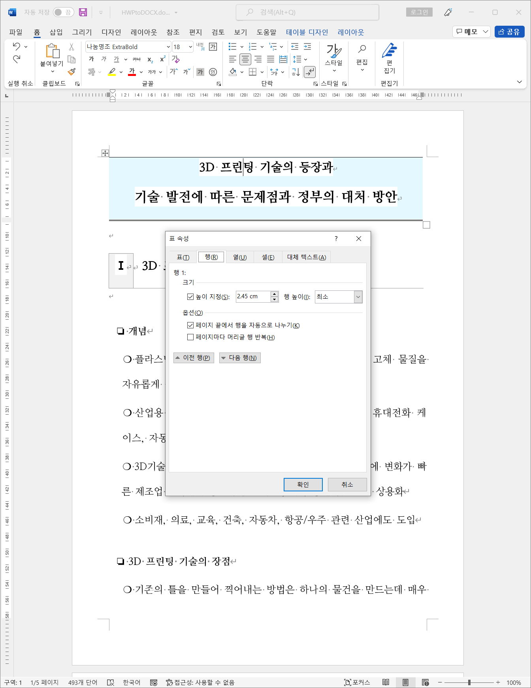Apply subscript formatting
The image size is (531, 688).
[x=150, y=59]
